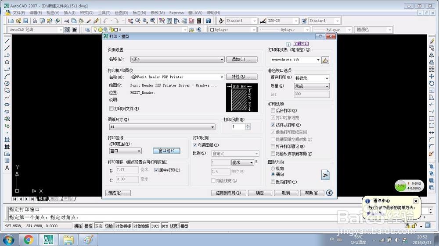The height and width of the screenshot is (246, 439).
Task: Enable 打开打印戳记 checkbox
Action: [x=273, y=146]
